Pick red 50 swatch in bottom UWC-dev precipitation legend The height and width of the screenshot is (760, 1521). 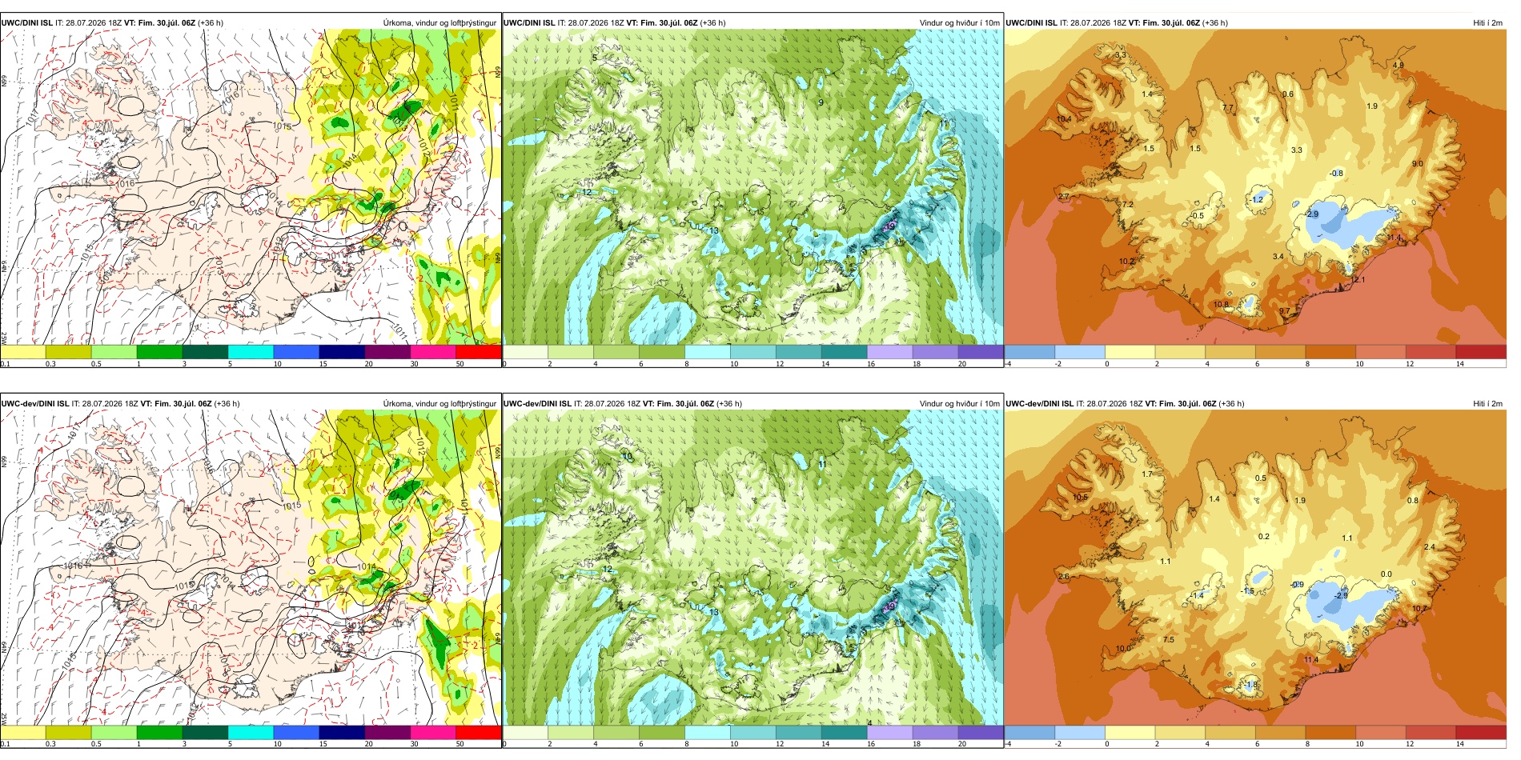click(478, 733)
